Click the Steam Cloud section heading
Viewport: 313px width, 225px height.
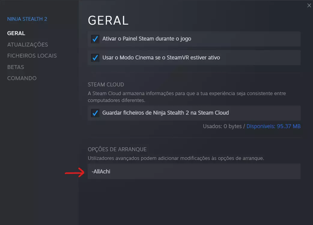pyautogui.click(x=106, y=85)
